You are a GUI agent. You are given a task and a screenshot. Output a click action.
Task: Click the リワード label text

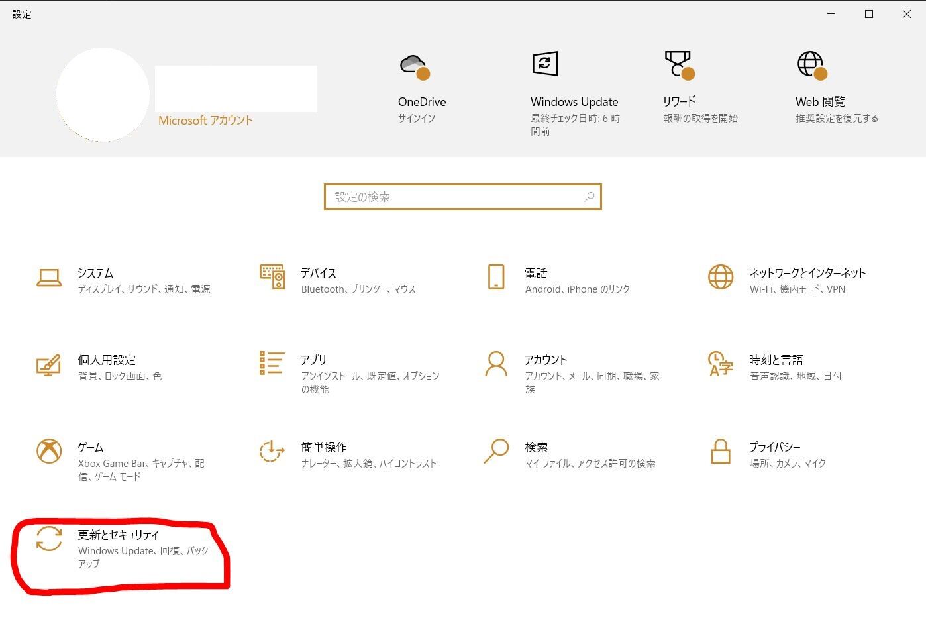click(x=680, y=101)
